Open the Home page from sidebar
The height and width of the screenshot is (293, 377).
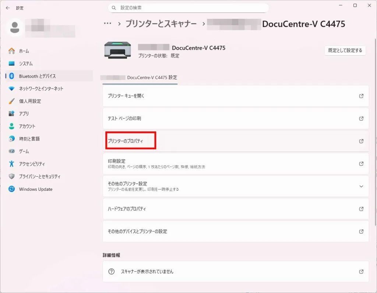24,51
